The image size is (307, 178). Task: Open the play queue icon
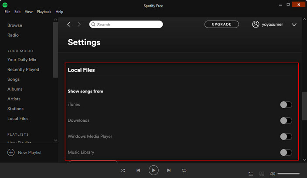(x=251, y=174)
